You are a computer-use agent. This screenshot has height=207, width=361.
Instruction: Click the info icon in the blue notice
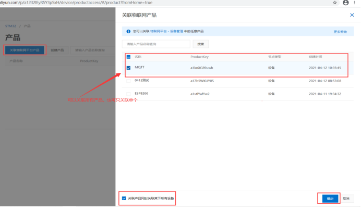128,31
